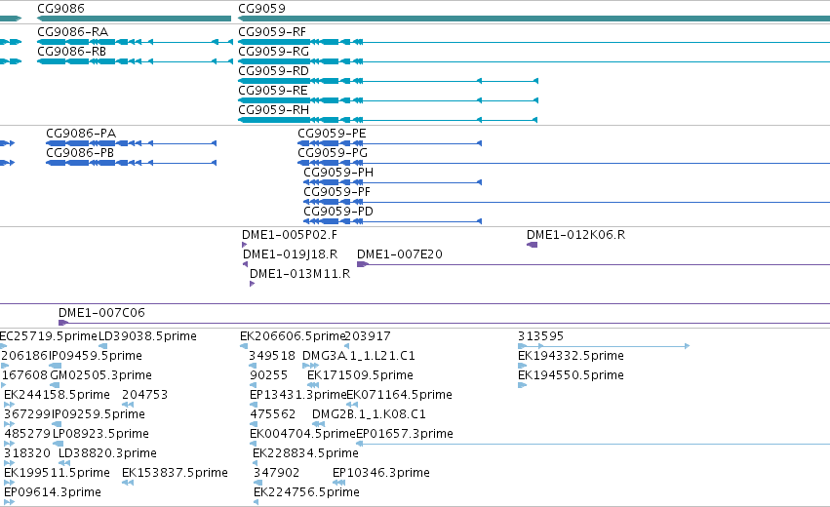Open EK153837.5prime EST

coord(175,473)
